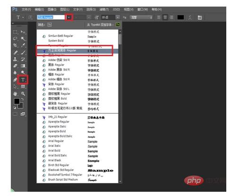
Task: Reset default foreground and background colors
Action: point(15,108)
